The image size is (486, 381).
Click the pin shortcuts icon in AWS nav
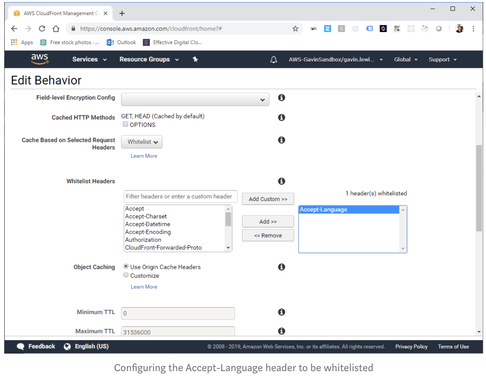(x=195, y=59)
